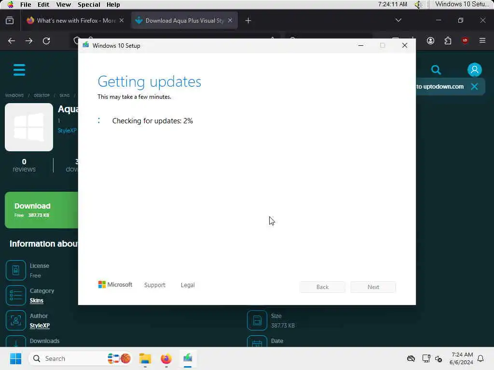Open the File menu
This screenshot has width=494, height=370.
26,4
